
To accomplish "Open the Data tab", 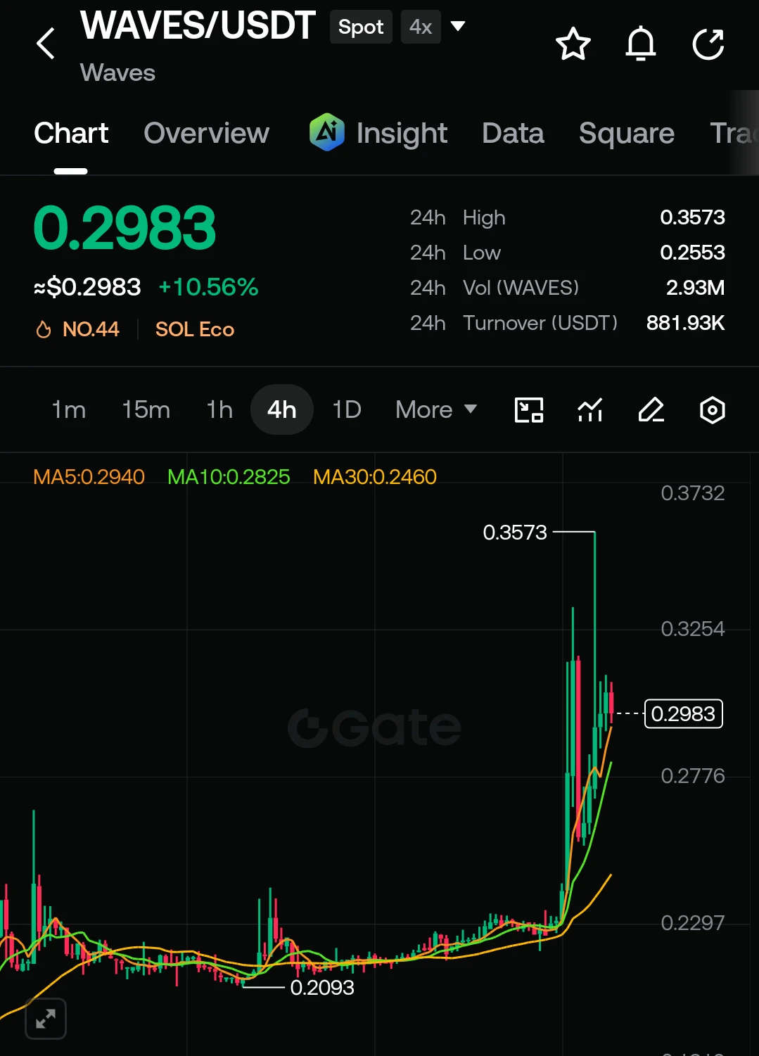I will point(513,133).
